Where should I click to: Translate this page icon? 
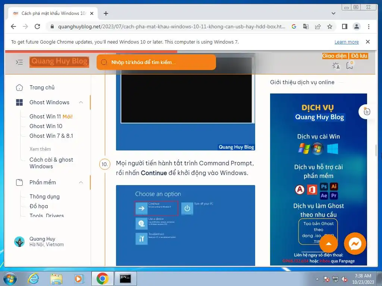click(x=306, y=26)
